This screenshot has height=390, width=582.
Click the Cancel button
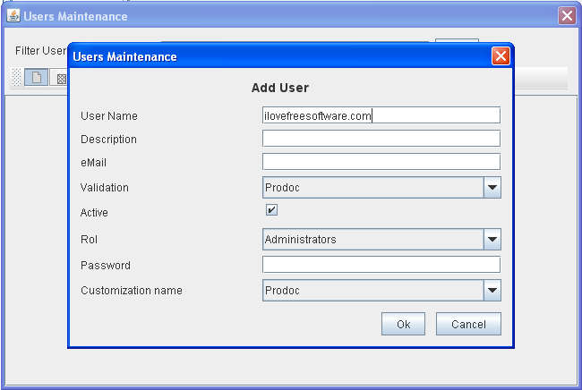coord(467,324)
